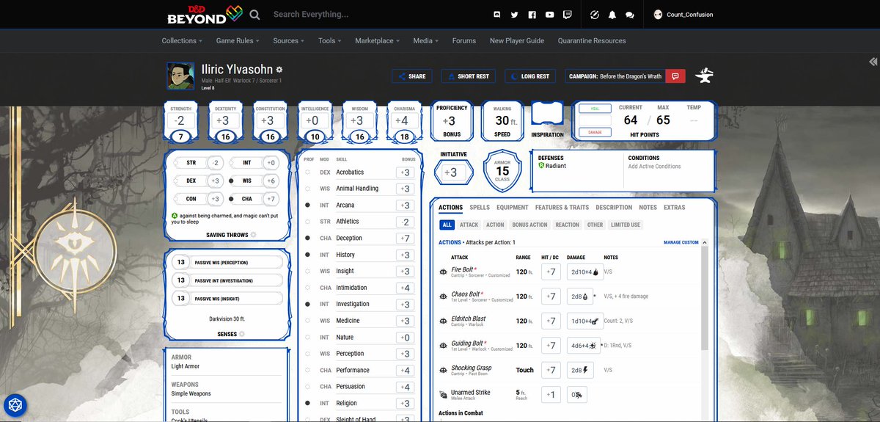
Task: Open the sidebar collapse double-arrow icon
Action: coord(873,62)
